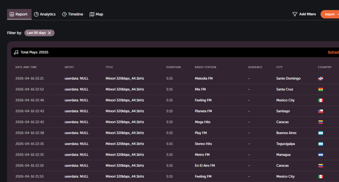The width and height of the screenshot is (339, 182).
Task: Click the Map icon
Action: click(x=92, y=14)
